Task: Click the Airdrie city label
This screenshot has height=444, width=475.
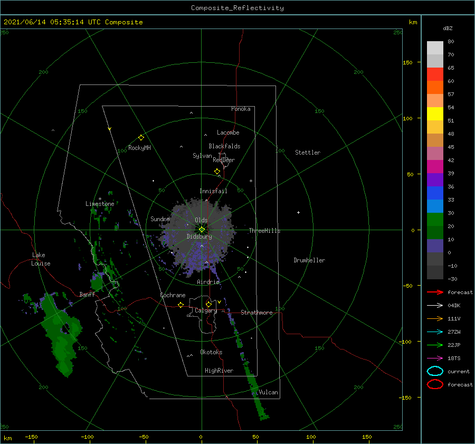Action: pos(208,282)
